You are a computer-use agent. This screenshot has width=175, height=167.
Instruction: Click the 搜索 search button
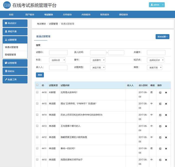40,75
